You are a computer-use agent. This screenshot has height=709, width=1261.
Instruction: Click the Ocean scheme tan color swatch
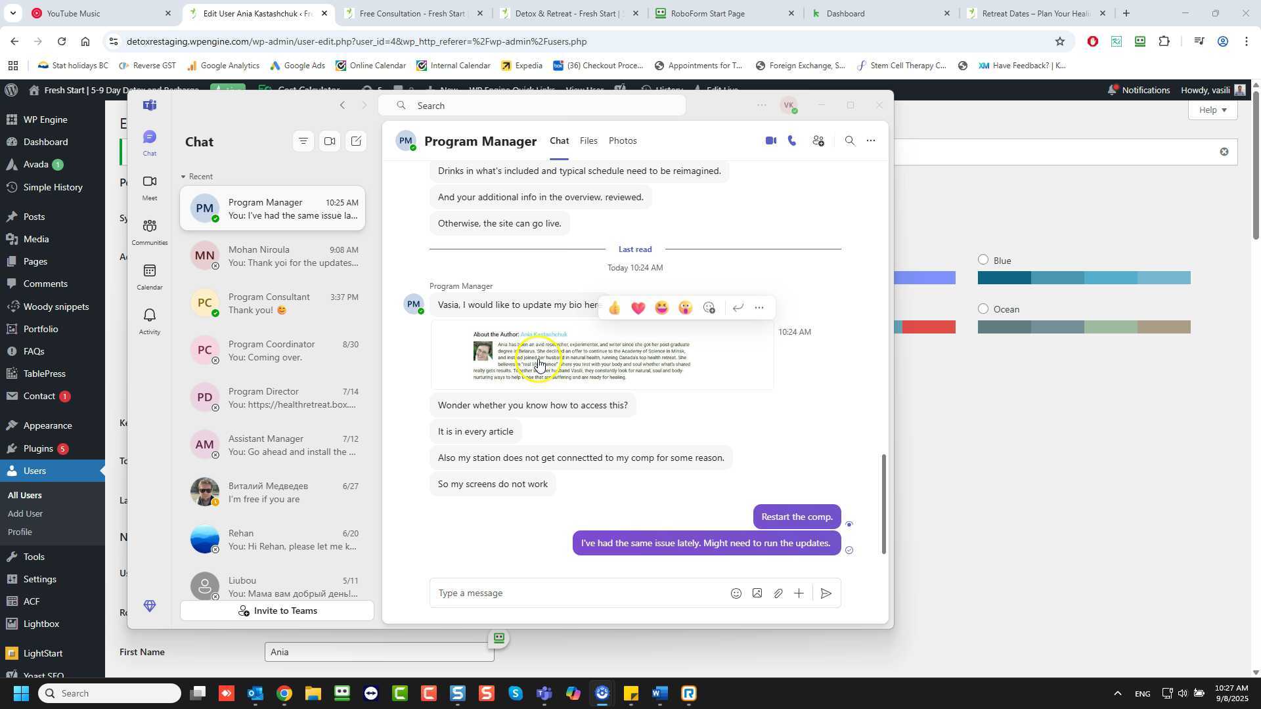pyautogui.click(x=1164, y=327)
